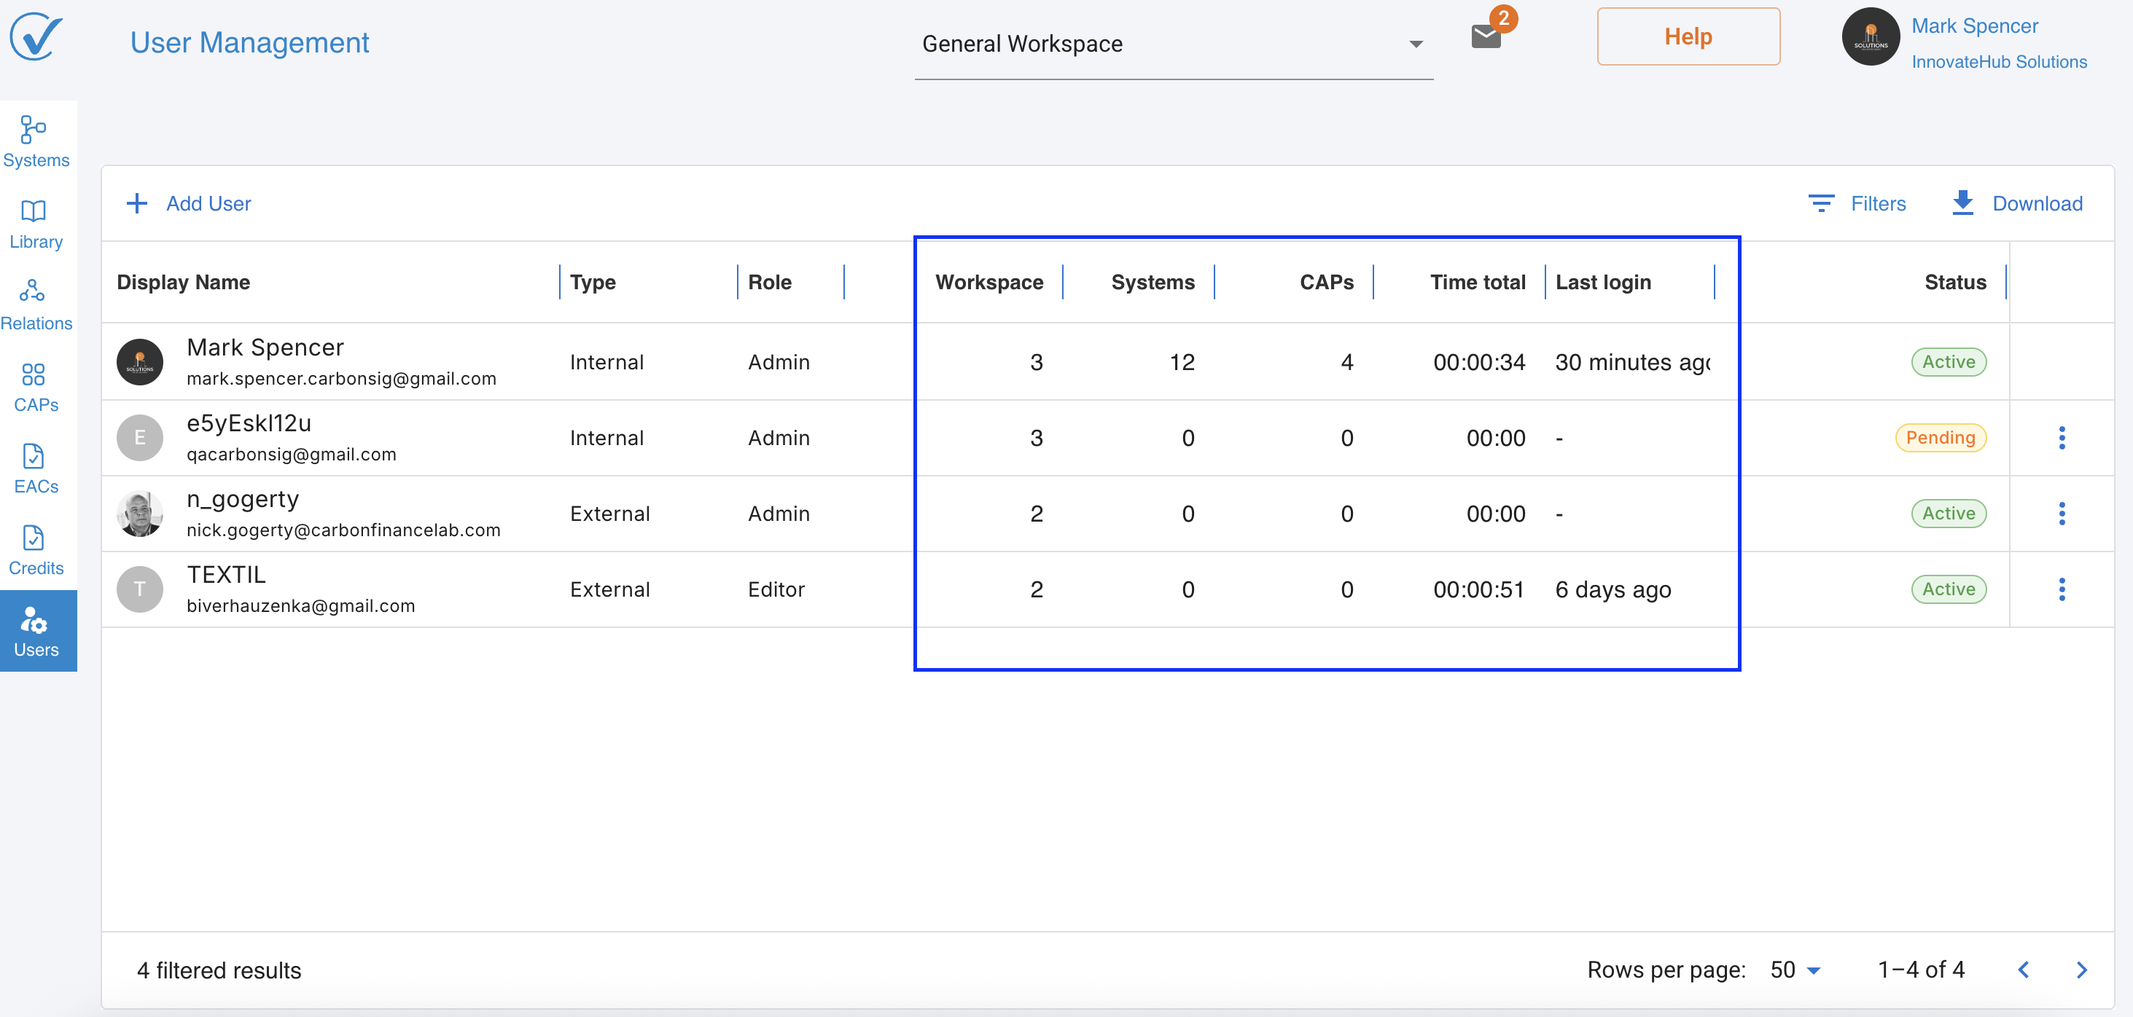
Task: Click the Help button
Action: pyautogui.click(x=1688, y=36)
